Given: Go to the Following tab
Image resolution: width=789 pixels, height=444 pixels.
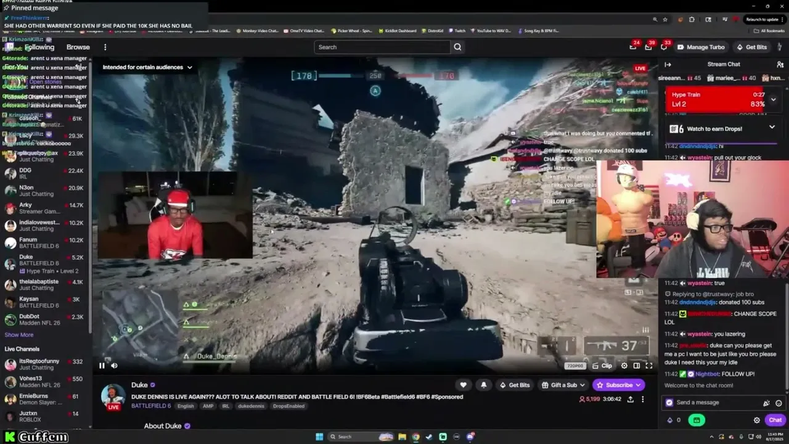Looking at the screenshot, I should [x=39, y=47].
